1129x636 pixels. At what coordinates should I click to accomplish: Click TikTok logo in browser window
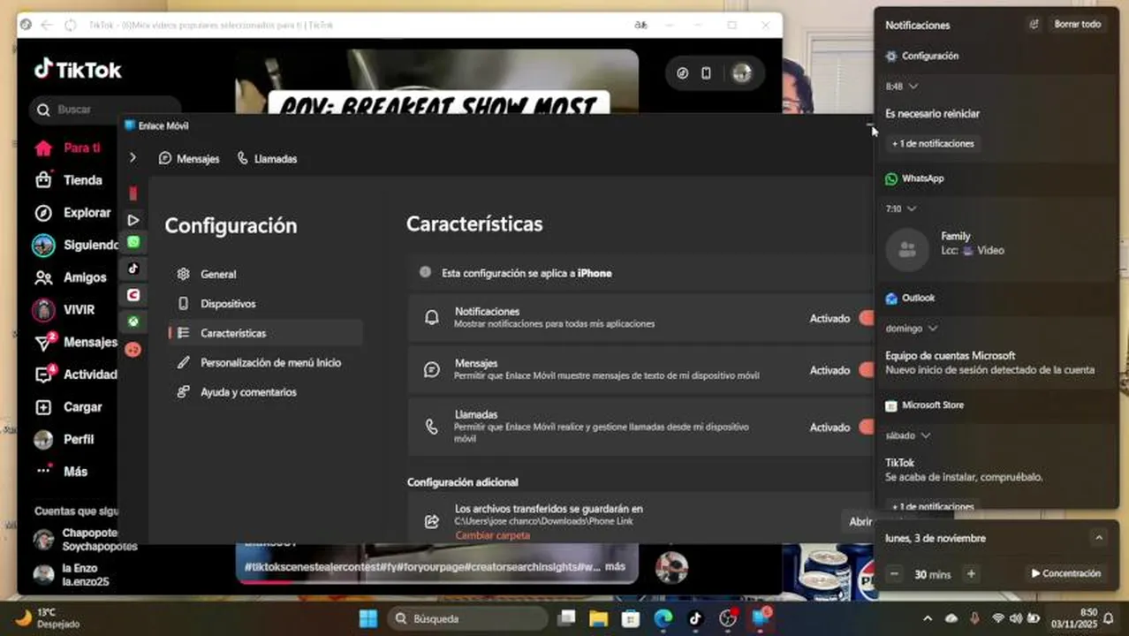click(78, 70)
